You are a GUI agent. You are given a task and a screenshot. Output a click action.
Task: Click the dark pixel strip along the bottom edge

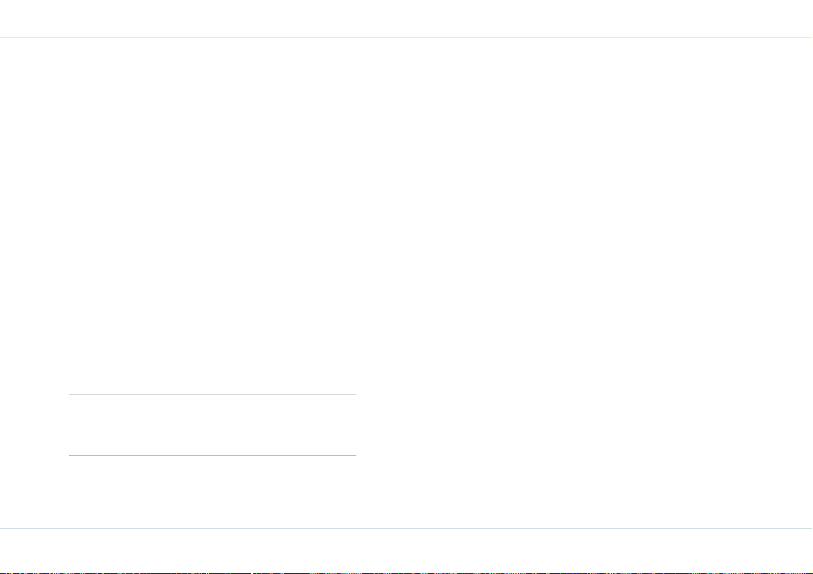[407, 573]
